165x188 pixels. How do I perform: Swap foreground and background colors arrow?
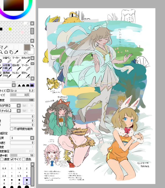(32, 46)
